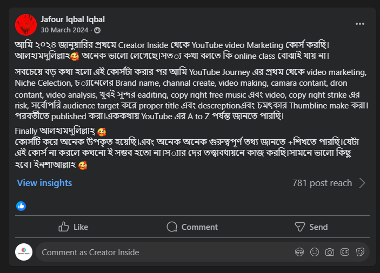Image resolution: width=380 pixels, height=273 pixels.
Task: Click the Send button with the Messenger icon
Action: click(311, 227)
